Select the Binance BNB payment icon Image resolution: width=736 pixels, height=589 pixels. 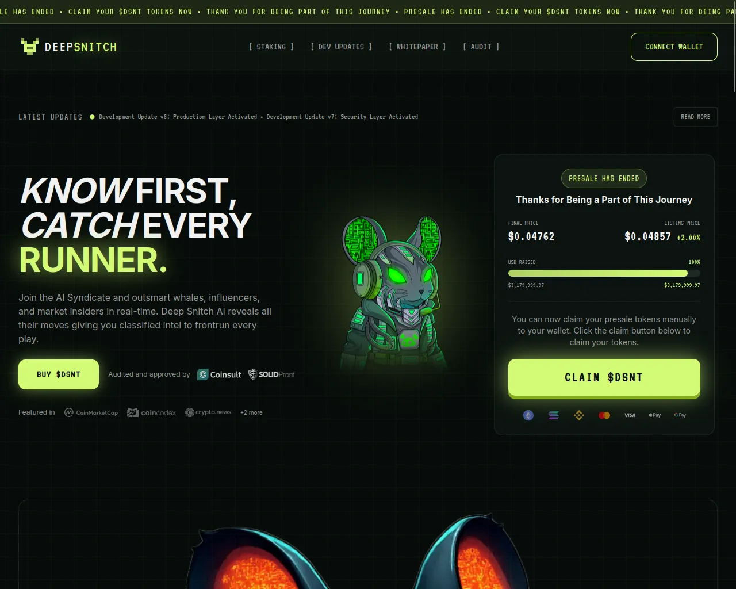coord(579,415)
